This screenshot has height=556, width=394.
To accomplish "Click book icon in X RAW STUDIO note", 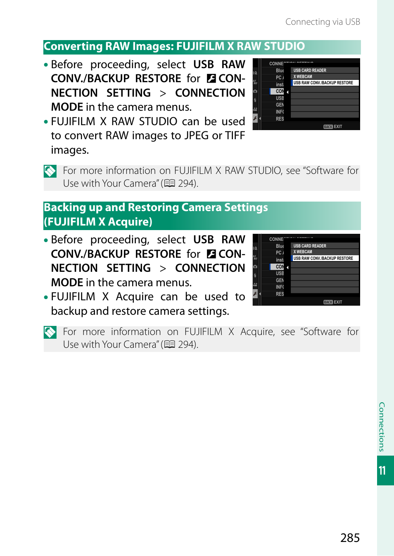I will tap(170, 183).
